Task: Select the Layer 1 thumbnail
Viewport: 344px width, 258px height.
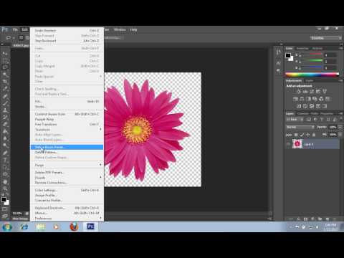Action: [x=297, y=144]
